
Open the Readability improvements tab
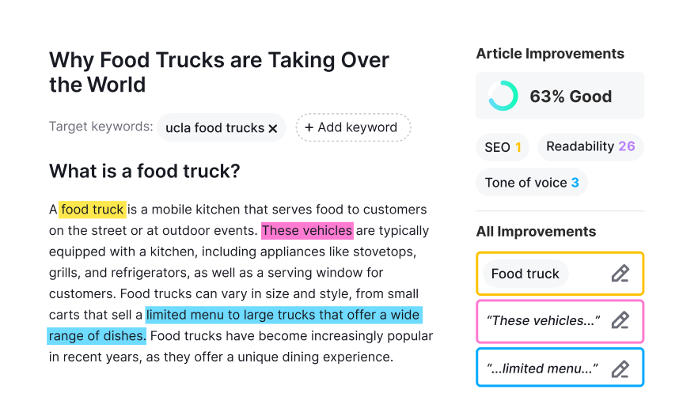[x=590, y=147]
